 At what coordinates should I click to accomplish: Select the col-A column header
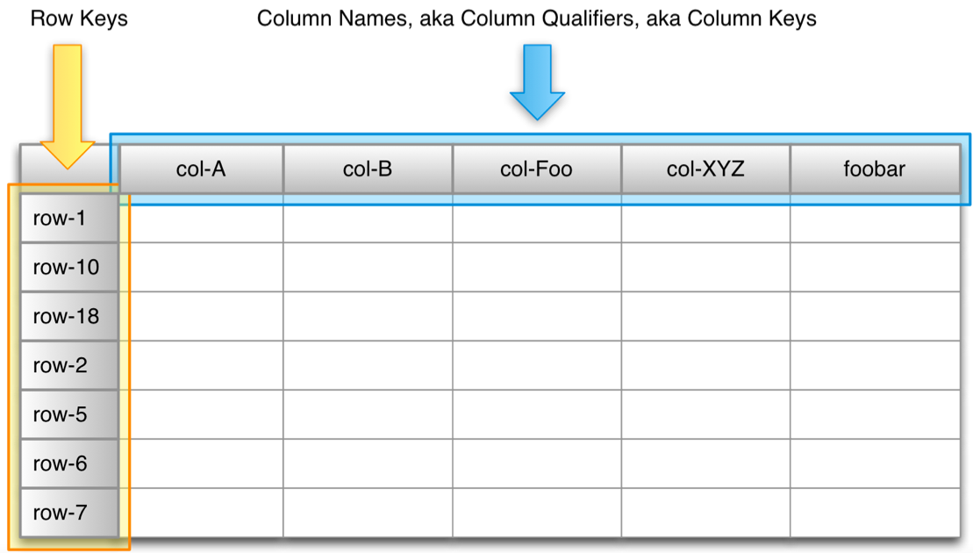[201, 169]
